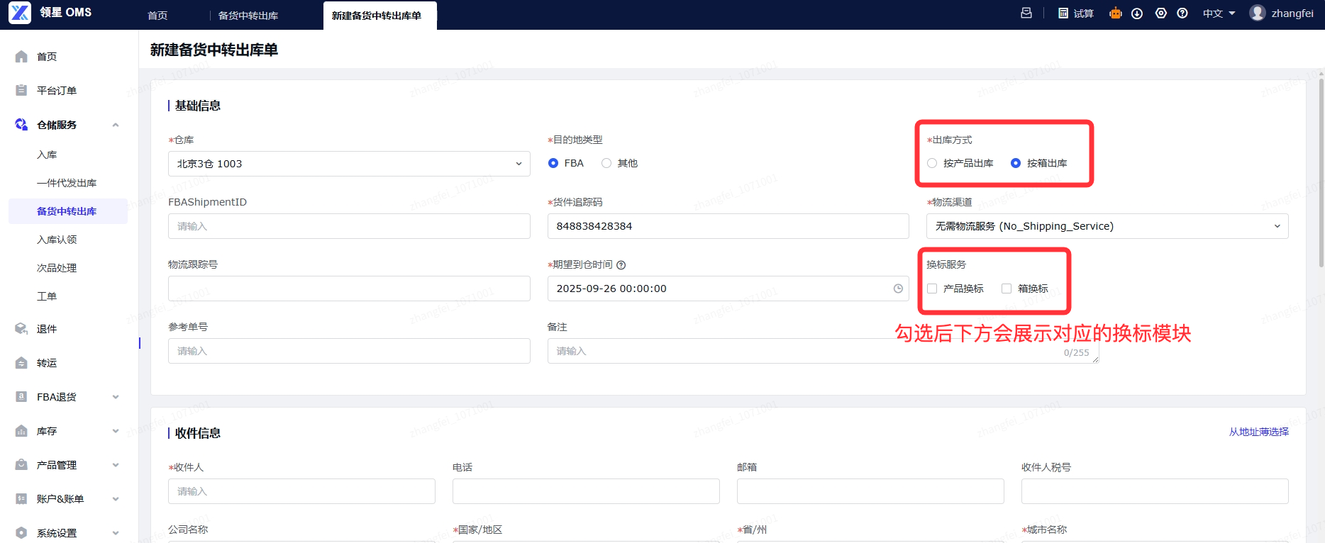Open the 中文 language selector
The height and width of the screenshot is (543, 1325).
click(x=1219, y=13)
